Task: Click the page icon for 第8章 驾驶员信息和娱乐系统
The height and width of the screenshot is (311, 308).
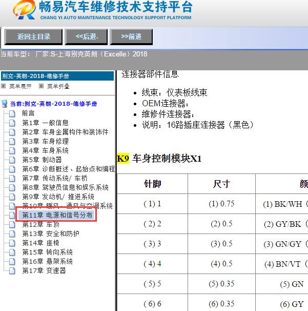Action: point(12,188)
